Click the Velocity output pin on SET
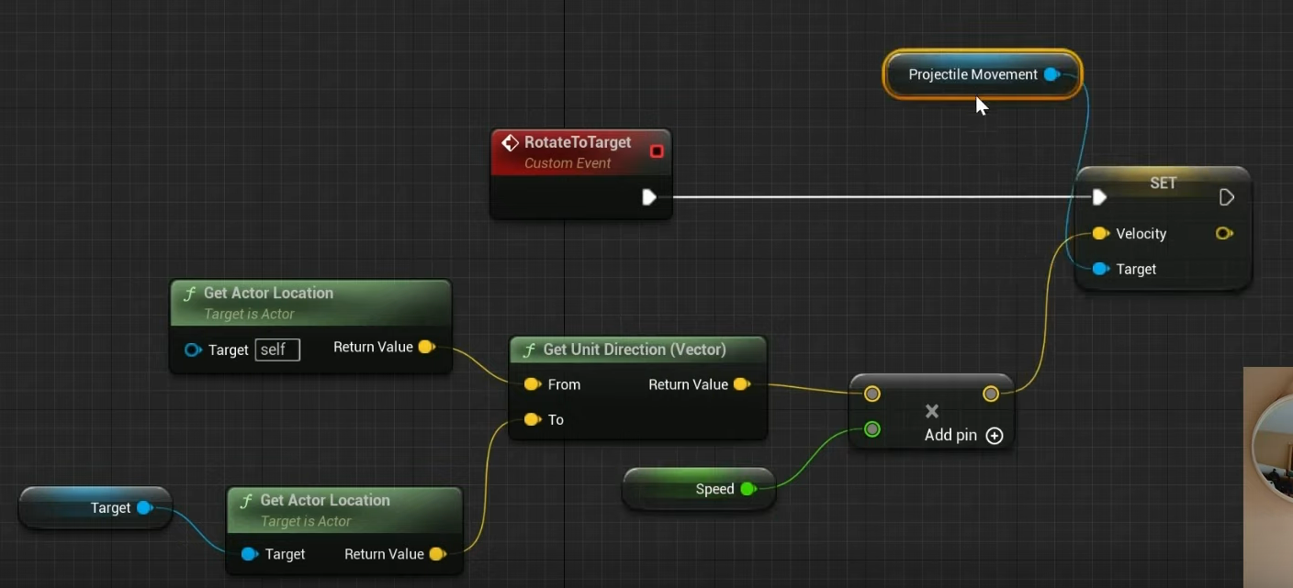Viewport: 1293px width, 588px height. coord(1223,234)
